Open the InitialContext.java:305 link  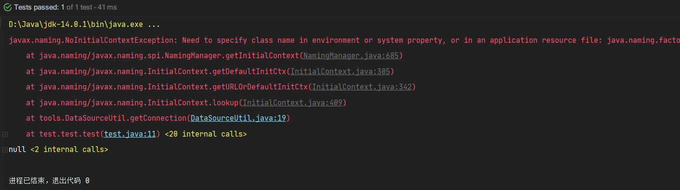[340, 72]
